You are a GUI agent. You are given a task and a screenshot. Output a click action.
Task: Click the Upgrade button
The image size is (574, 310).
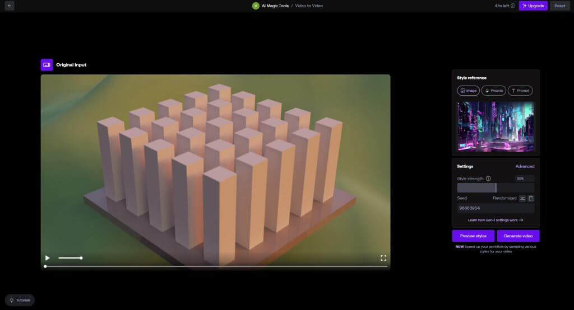533,6
